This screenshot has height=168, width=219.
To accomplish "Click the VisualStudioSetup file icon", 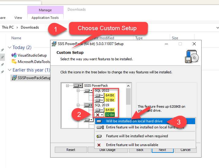I will pos(14,55).
